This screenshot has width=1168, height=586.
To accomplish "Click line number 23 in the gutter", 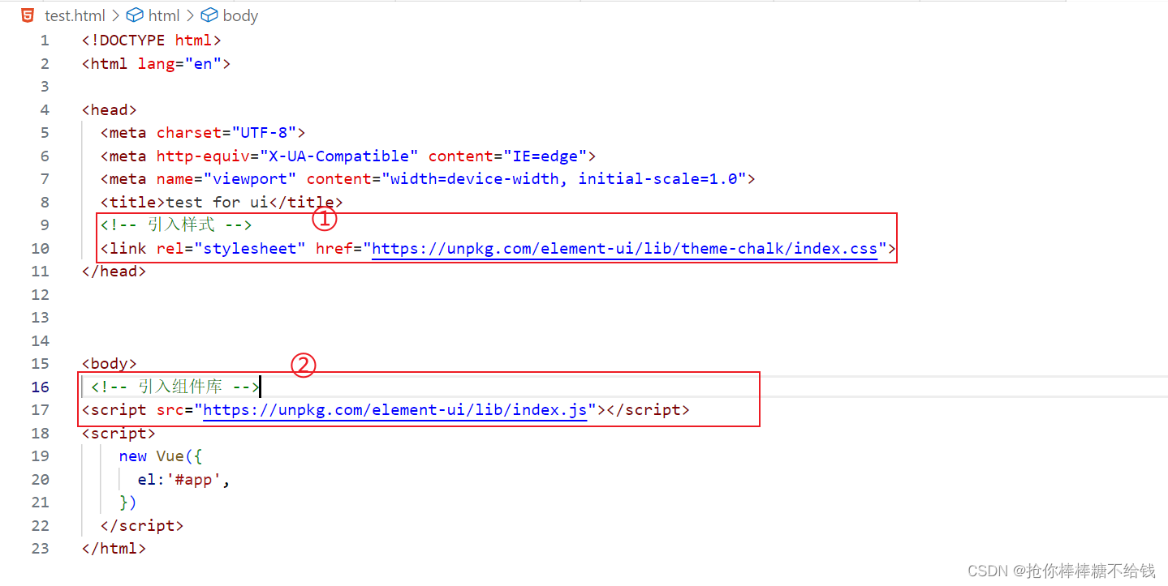I will (41, 549).
